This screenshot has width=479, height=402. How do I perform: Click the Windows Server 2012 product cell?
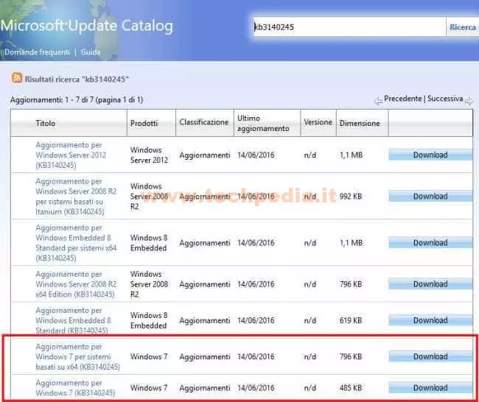pyautogui.click(x=149, y=155)
